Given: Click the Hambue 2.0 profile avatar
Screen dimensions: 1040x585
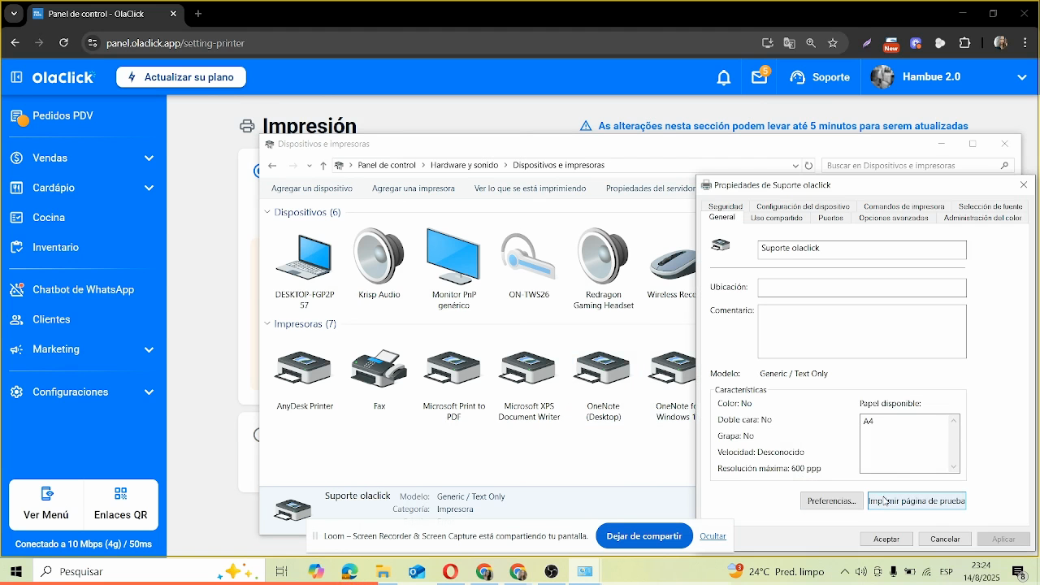Looking at the screenshot, I should point(882,77).
